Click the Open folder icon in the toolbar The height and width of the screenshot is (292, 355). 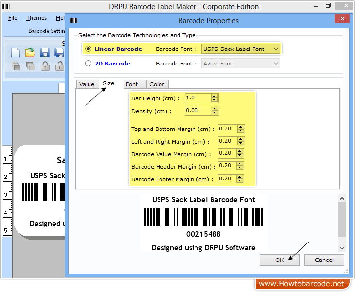(x=30, y=52)
